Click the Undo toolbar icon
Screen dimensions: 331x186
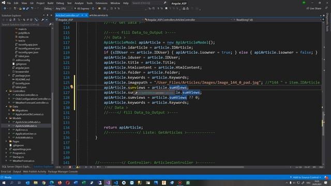point(32,8)
